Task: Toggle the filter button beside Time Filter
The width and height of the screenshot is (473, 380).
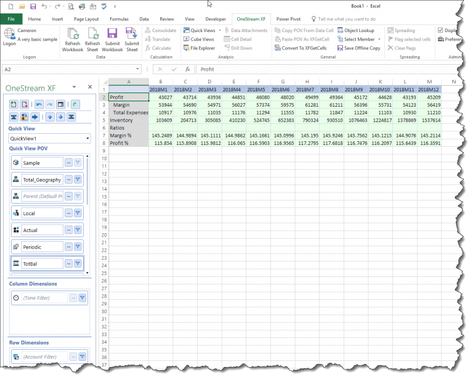Action: 82,298
